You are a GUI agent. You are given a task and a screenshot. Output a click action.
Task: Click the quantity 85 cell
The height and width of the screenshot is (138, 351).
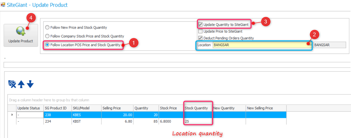pos(146,121)
